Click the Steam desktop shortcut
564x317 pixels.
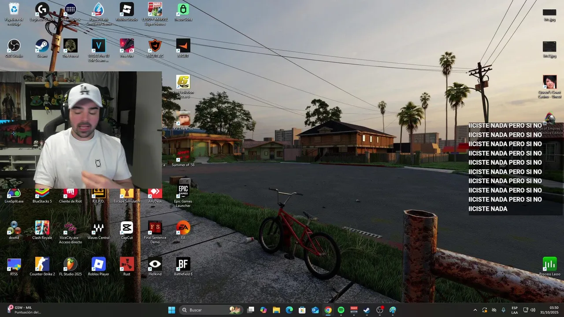(x=42, y=48)
